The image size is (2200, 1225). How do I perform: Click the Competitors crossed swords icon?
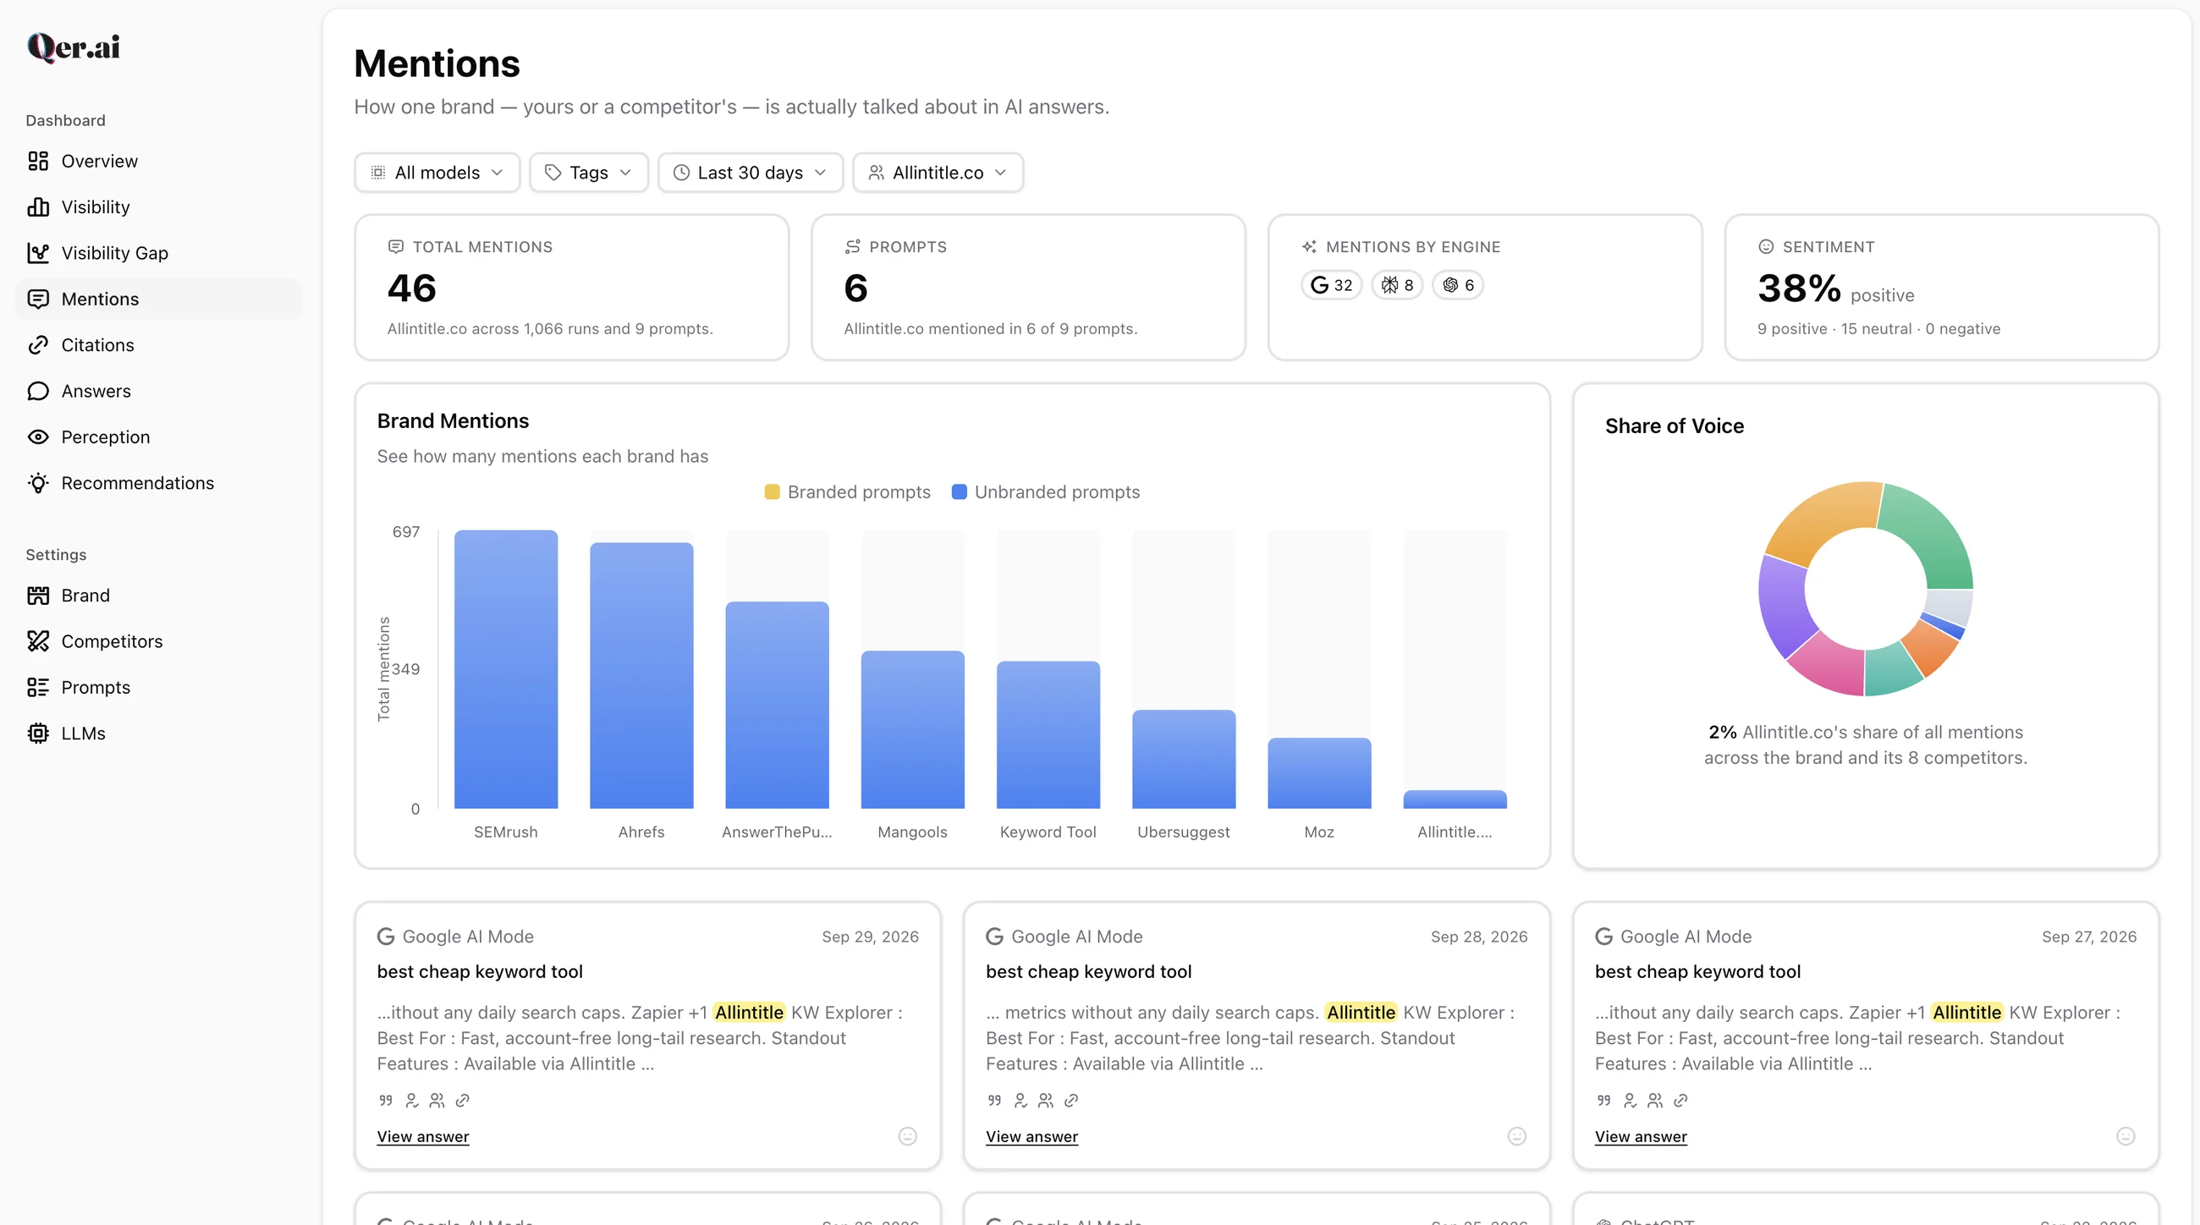(38, 642)
